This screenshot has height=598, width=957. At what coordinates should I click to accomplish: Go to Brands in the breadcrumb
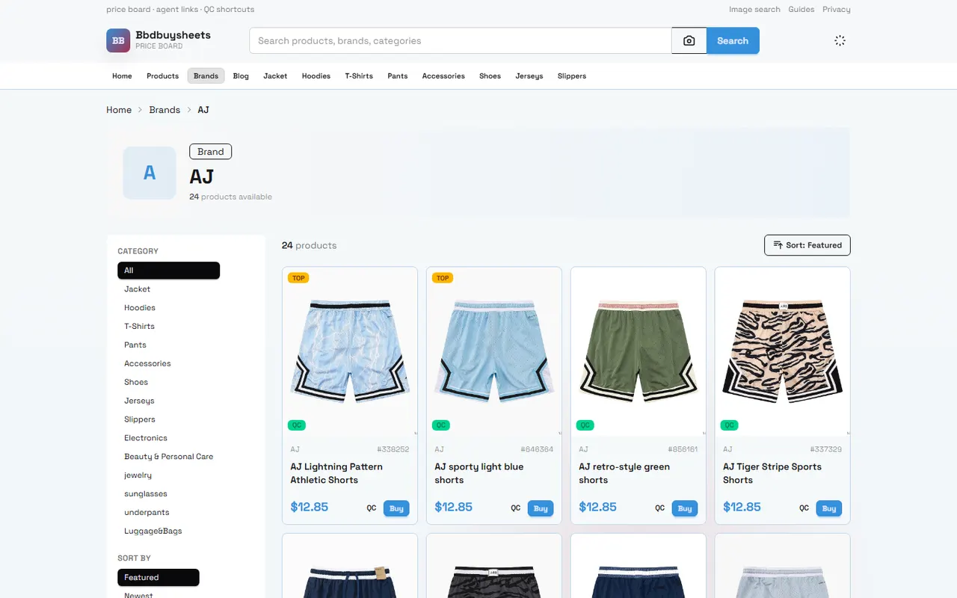[x=164, y=110]
